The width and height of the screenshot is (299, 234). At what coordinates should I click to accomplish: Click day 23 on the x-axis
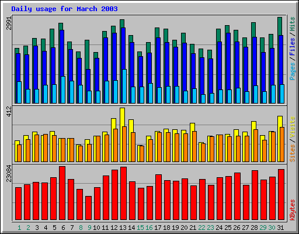pyautogui.click(x=210, y=228)
